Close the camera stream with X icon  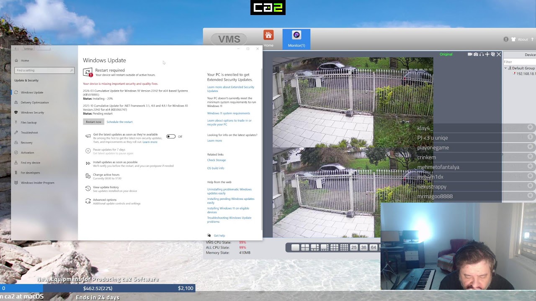(499, 54)
